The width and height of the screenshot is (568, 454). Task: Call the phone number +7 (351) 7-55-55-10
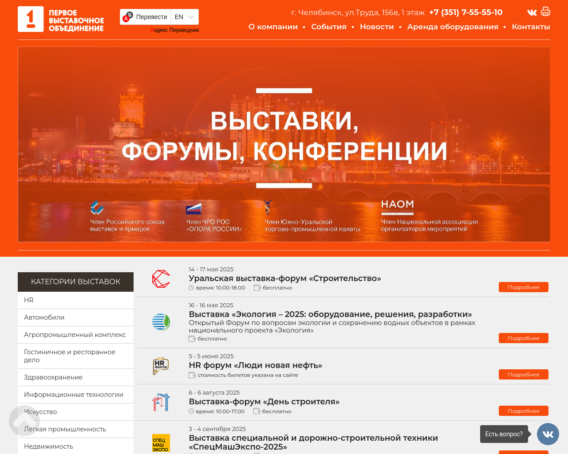pyautogui.click(x=466, y=12)
